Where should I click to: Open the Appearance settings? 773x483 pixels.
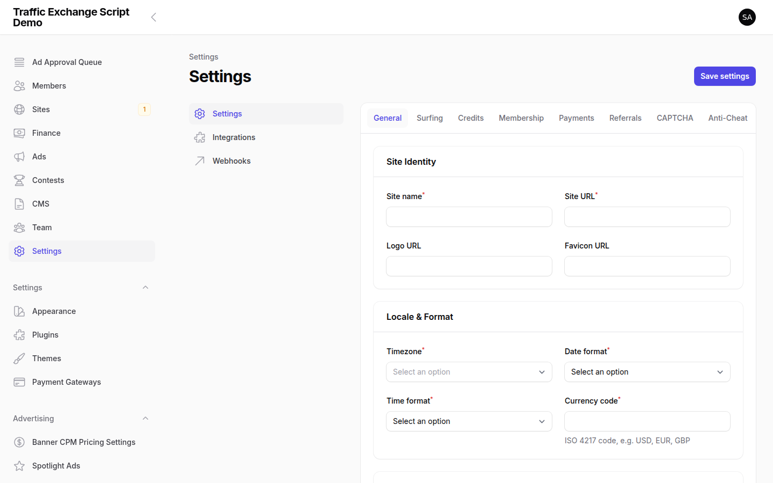pos(53,311)
